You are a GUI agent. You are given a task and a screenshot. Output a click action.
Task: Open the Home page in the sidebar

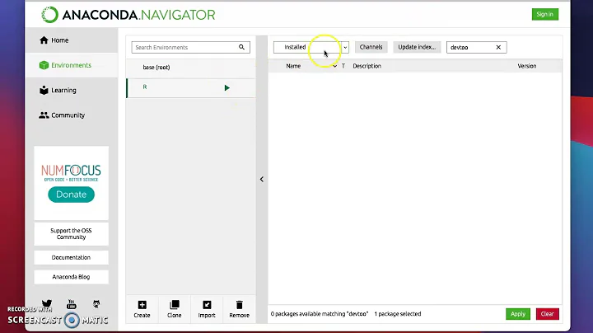tap(72, 40)
